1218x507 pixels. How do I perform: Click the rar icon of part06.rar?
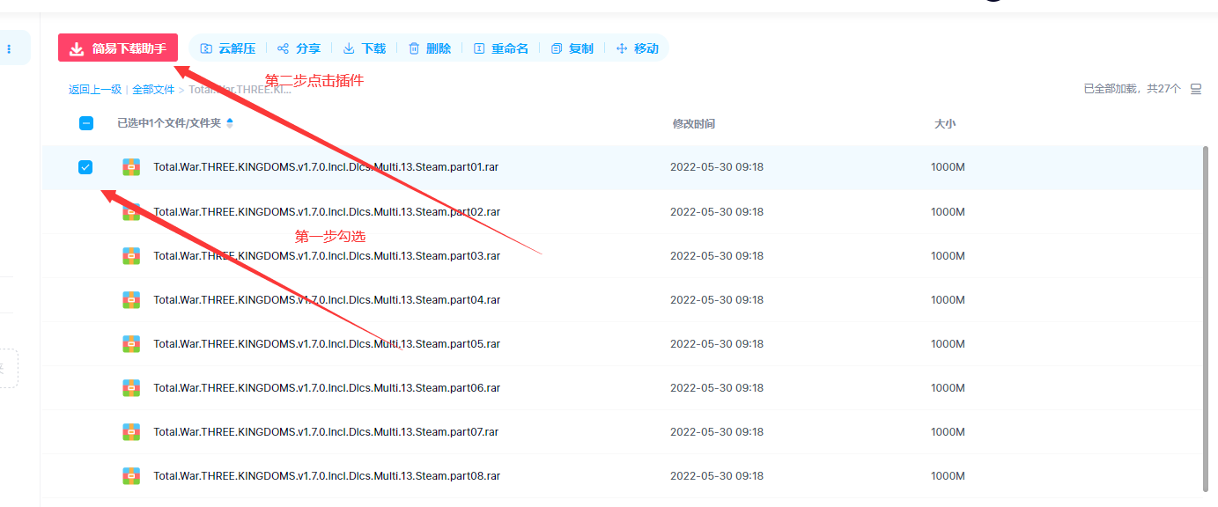tap(131, 387)
